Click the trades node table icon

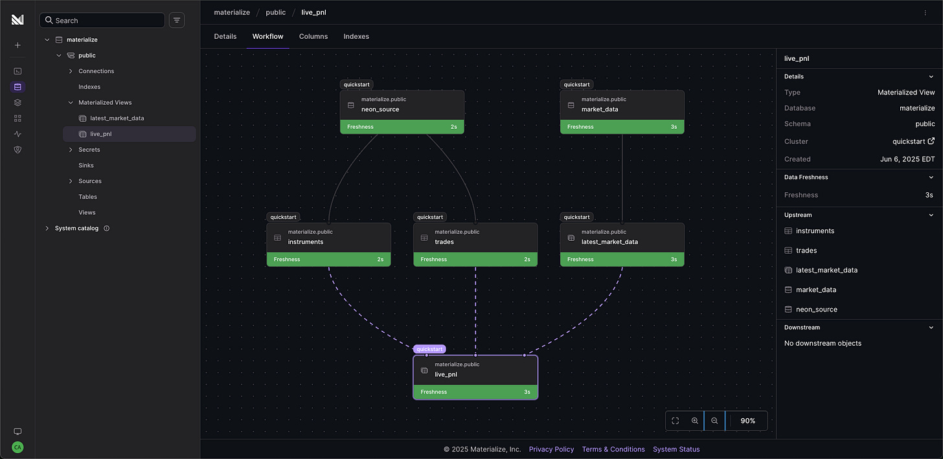424,238
